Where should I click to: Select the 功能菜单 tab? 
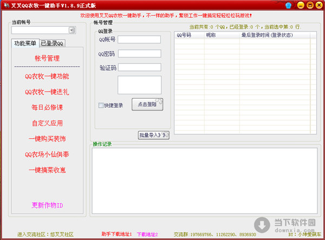click(25, 43)
